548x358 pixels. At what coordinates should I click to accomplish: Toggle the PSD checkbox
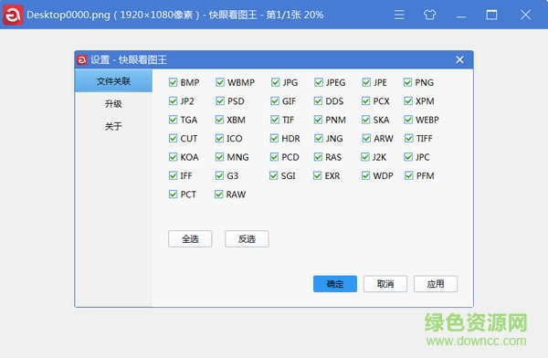click(220, 101)
